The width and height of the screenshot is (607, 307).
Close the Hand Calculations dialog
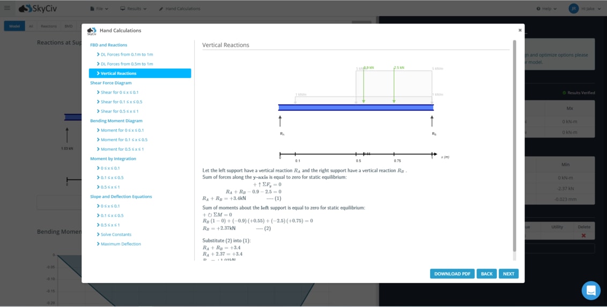point(520,30)
